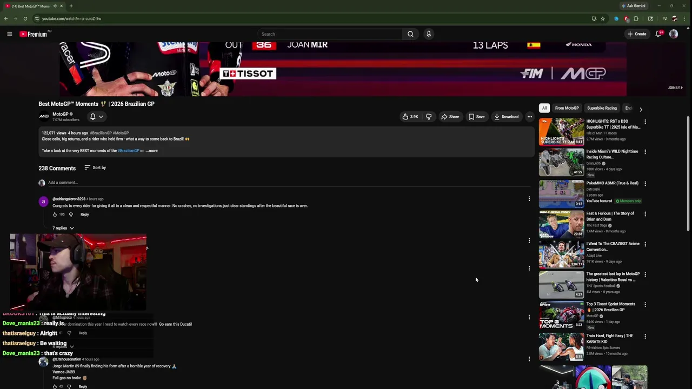Dislike the video with thumbs down
692x389 pixels.
pos(429,117)
